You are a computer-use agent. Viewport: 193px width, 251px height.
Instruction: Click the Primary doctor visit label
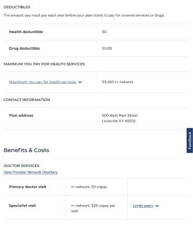[x=28, y=187]
